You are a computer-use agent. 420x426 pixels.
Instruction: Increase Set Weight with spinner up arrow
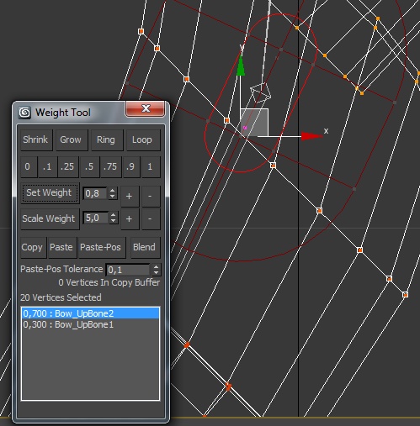point(113,190)
